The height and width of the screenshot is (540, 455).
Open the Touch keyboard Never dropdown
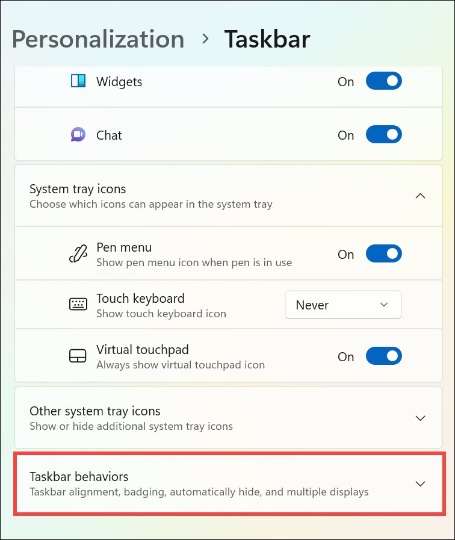pyautogui.click(x=342, y=305)
